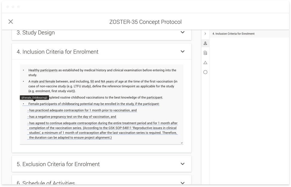The height and width of the screenshot is (187, 291).
Task: Click the 5. Exclusion Criteria for Enrolment heading
Action: point(58,164)
